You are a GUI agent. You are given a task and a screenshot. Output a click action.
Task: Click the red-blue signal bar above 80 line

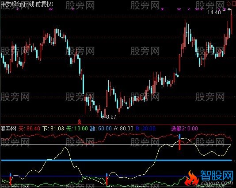point(179,141)
